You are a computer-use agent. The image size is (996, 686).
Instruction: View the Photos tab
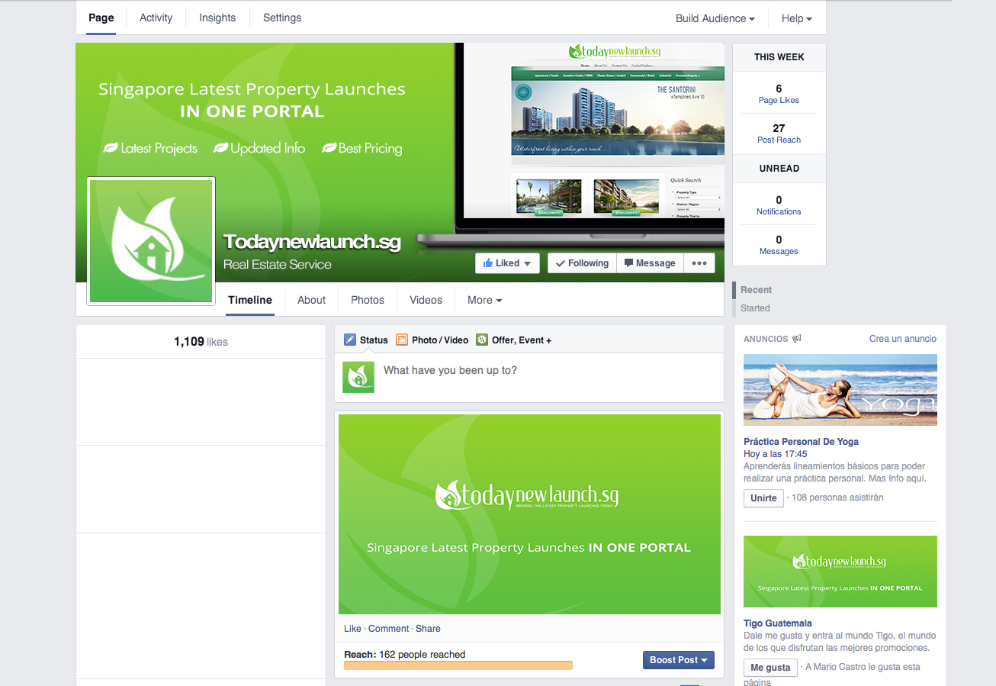click(x=368, y=301)
